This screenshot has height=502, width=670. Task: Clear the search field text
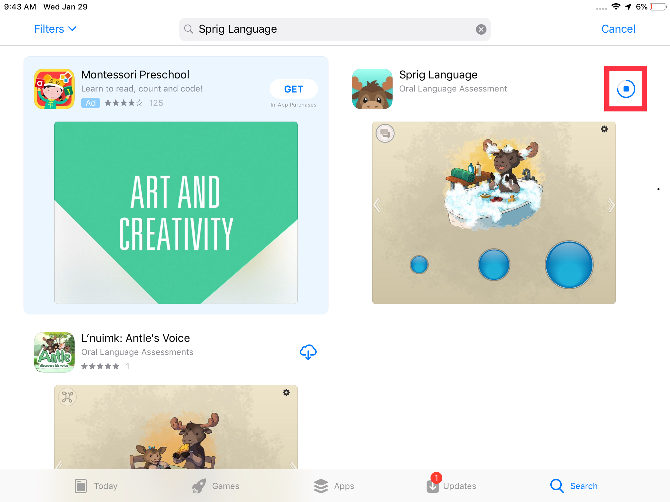point(481,29)
